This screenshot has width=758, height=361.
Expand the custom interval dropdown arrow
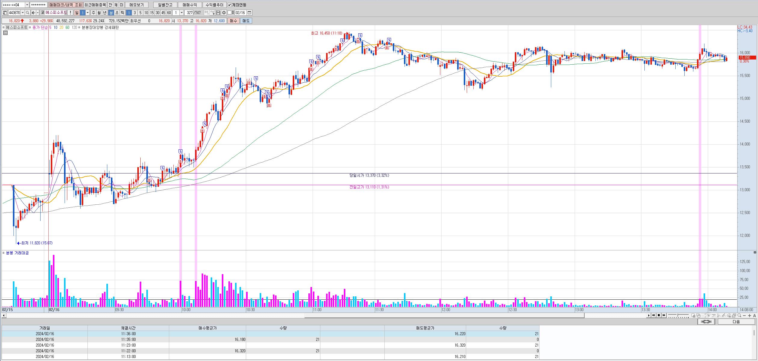pos(182,13)
